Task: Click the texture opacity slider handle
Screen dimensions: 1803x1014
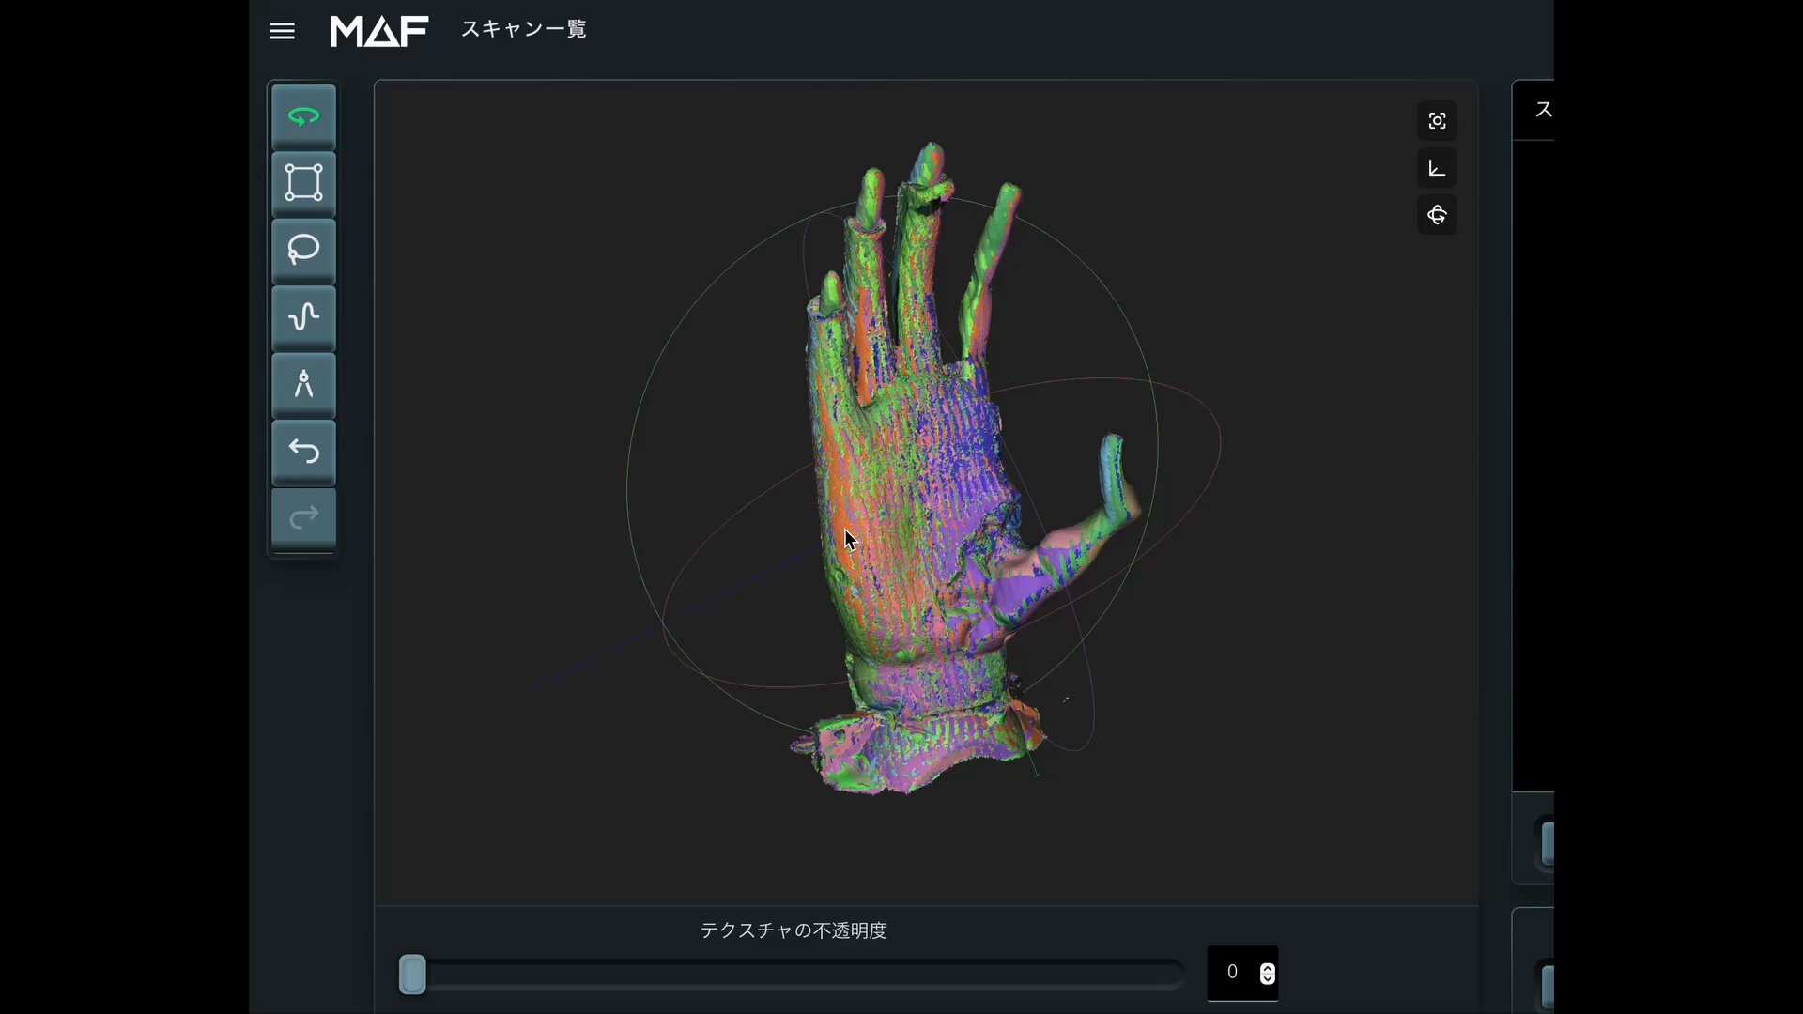Action: (x=412, y=975)
